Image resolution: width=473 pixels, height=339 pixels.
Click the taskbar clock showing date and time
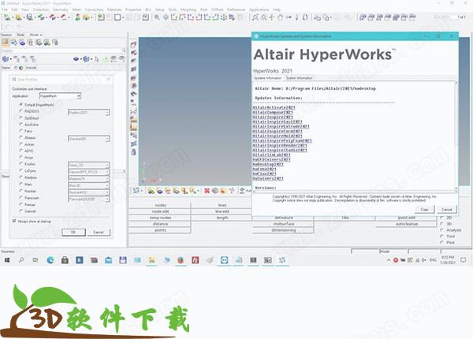pyautogui.click(x=448, y=260)
